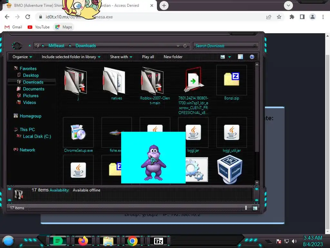Click MrBeast in the address breadcrumb
Image resolution: width=330 pixels, height=248 pixels.
tap(56, 46)
